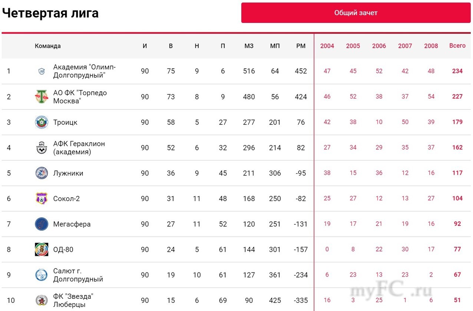Screen dimensions: 473x311
Task: Click the Академия Олимп-Долгопрудный team logo
Action: [42, 71]
